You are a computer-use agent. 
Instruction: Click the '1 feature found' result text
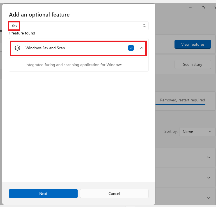coord(22,33)
